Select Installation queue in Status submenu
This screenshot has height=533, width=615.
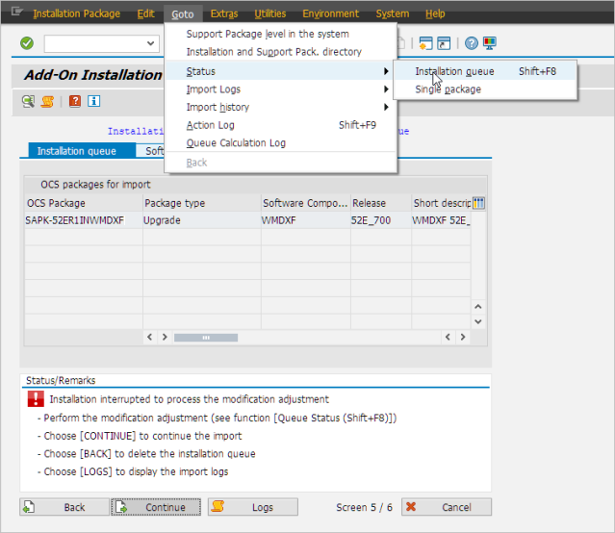[454, 71]
